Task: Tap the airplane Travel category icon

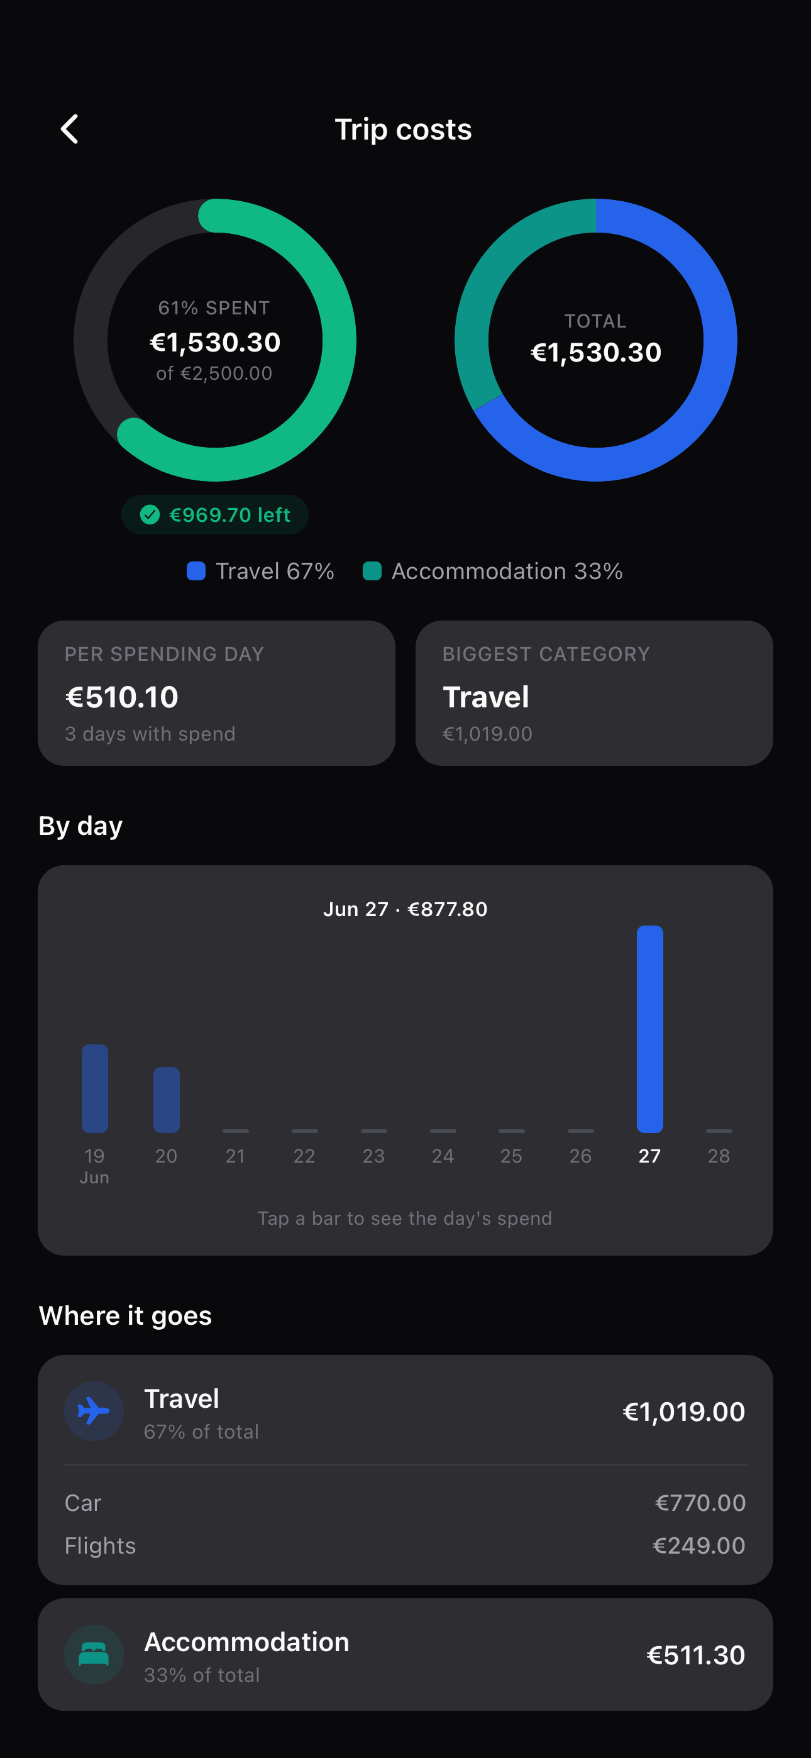Action: point(94,1411)
